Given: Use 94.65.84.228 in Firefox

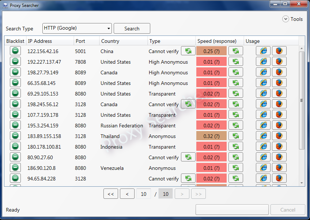Looking at the screenshot, I should [279, 178].
